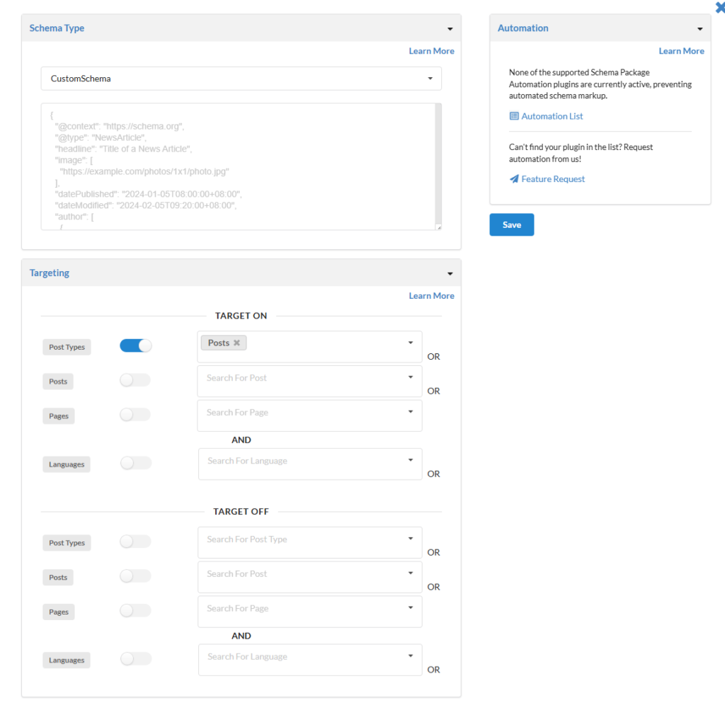Open Learn More link in Targeting panel
The width and height of the screenshot is (725, 703).
point(431,296)
